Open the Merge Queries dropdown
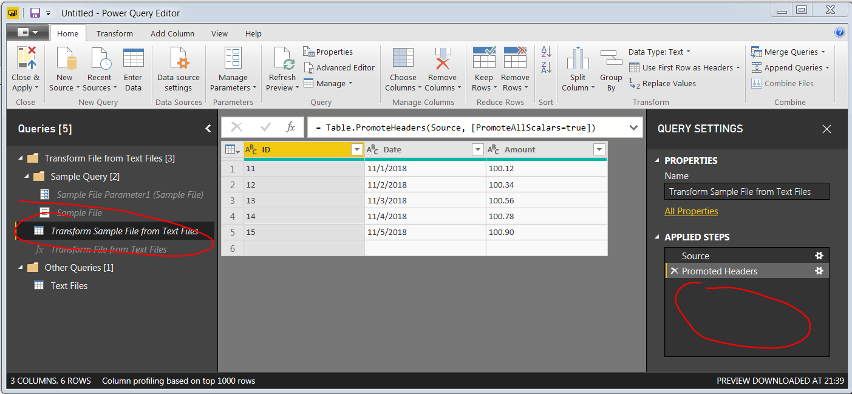Screen dimensions: 852x394 [x=788, y=52]
